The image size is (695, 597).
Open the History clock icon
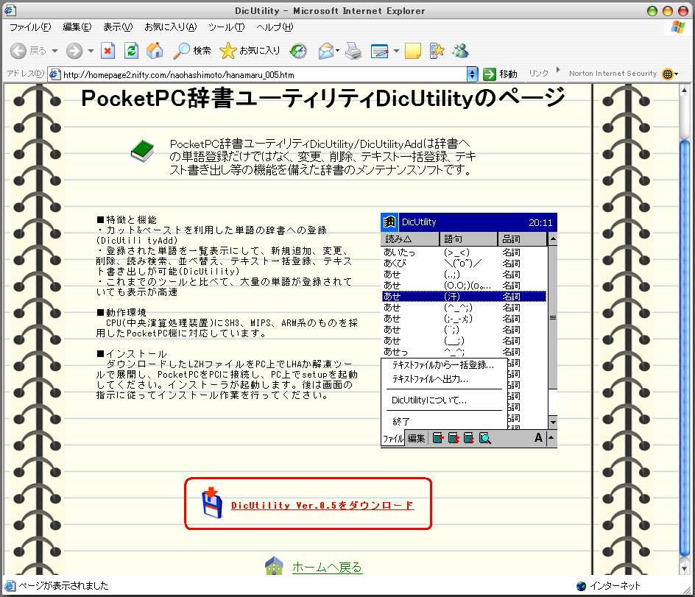[x=298, y=51]
